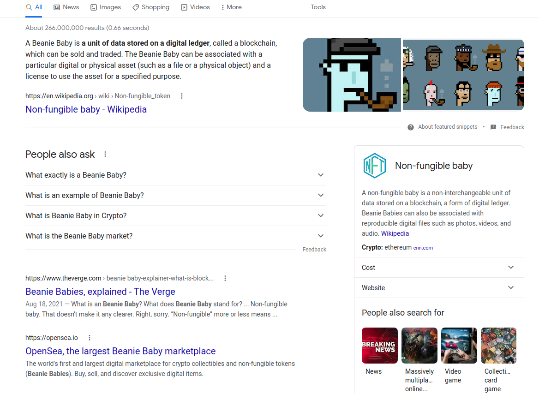Open the People also ask three-dot menu

[105, 155]
